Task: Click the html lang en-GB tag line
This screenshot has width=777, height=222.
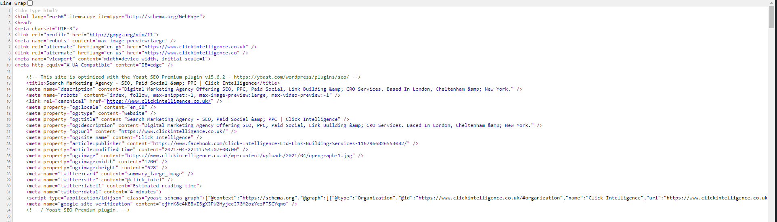Action: (110, 17)
